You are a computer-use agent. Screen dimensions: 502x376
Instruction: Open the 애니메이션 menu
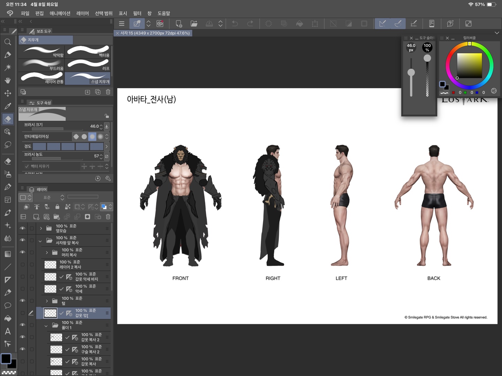[60, 13]
